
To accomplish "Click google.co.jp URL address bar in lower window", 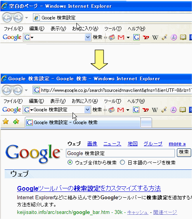I will click(x=112, y=90).
